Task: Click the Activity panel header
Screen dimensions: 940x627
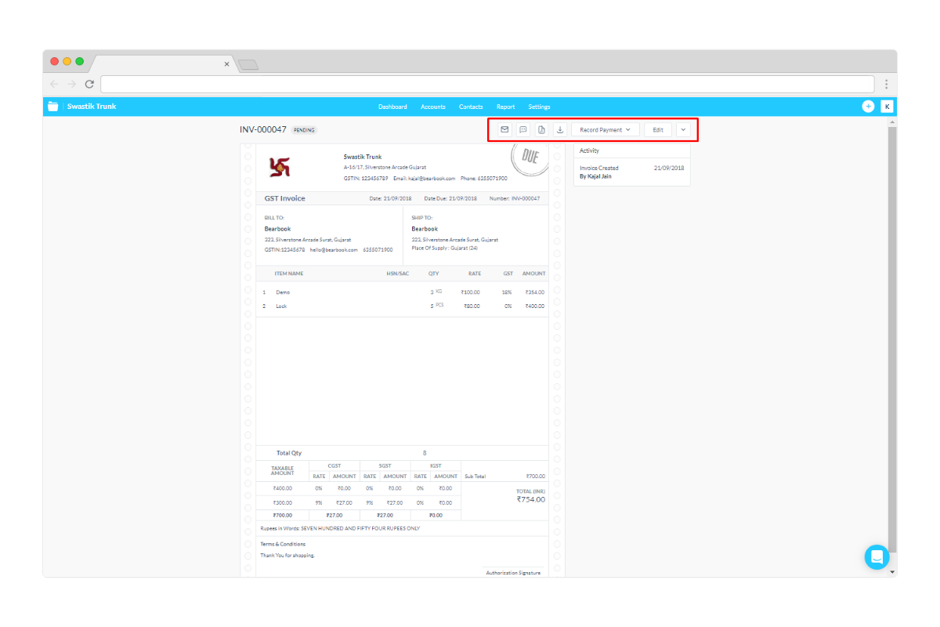Action: pyautogui.click(x=631, y=150)
